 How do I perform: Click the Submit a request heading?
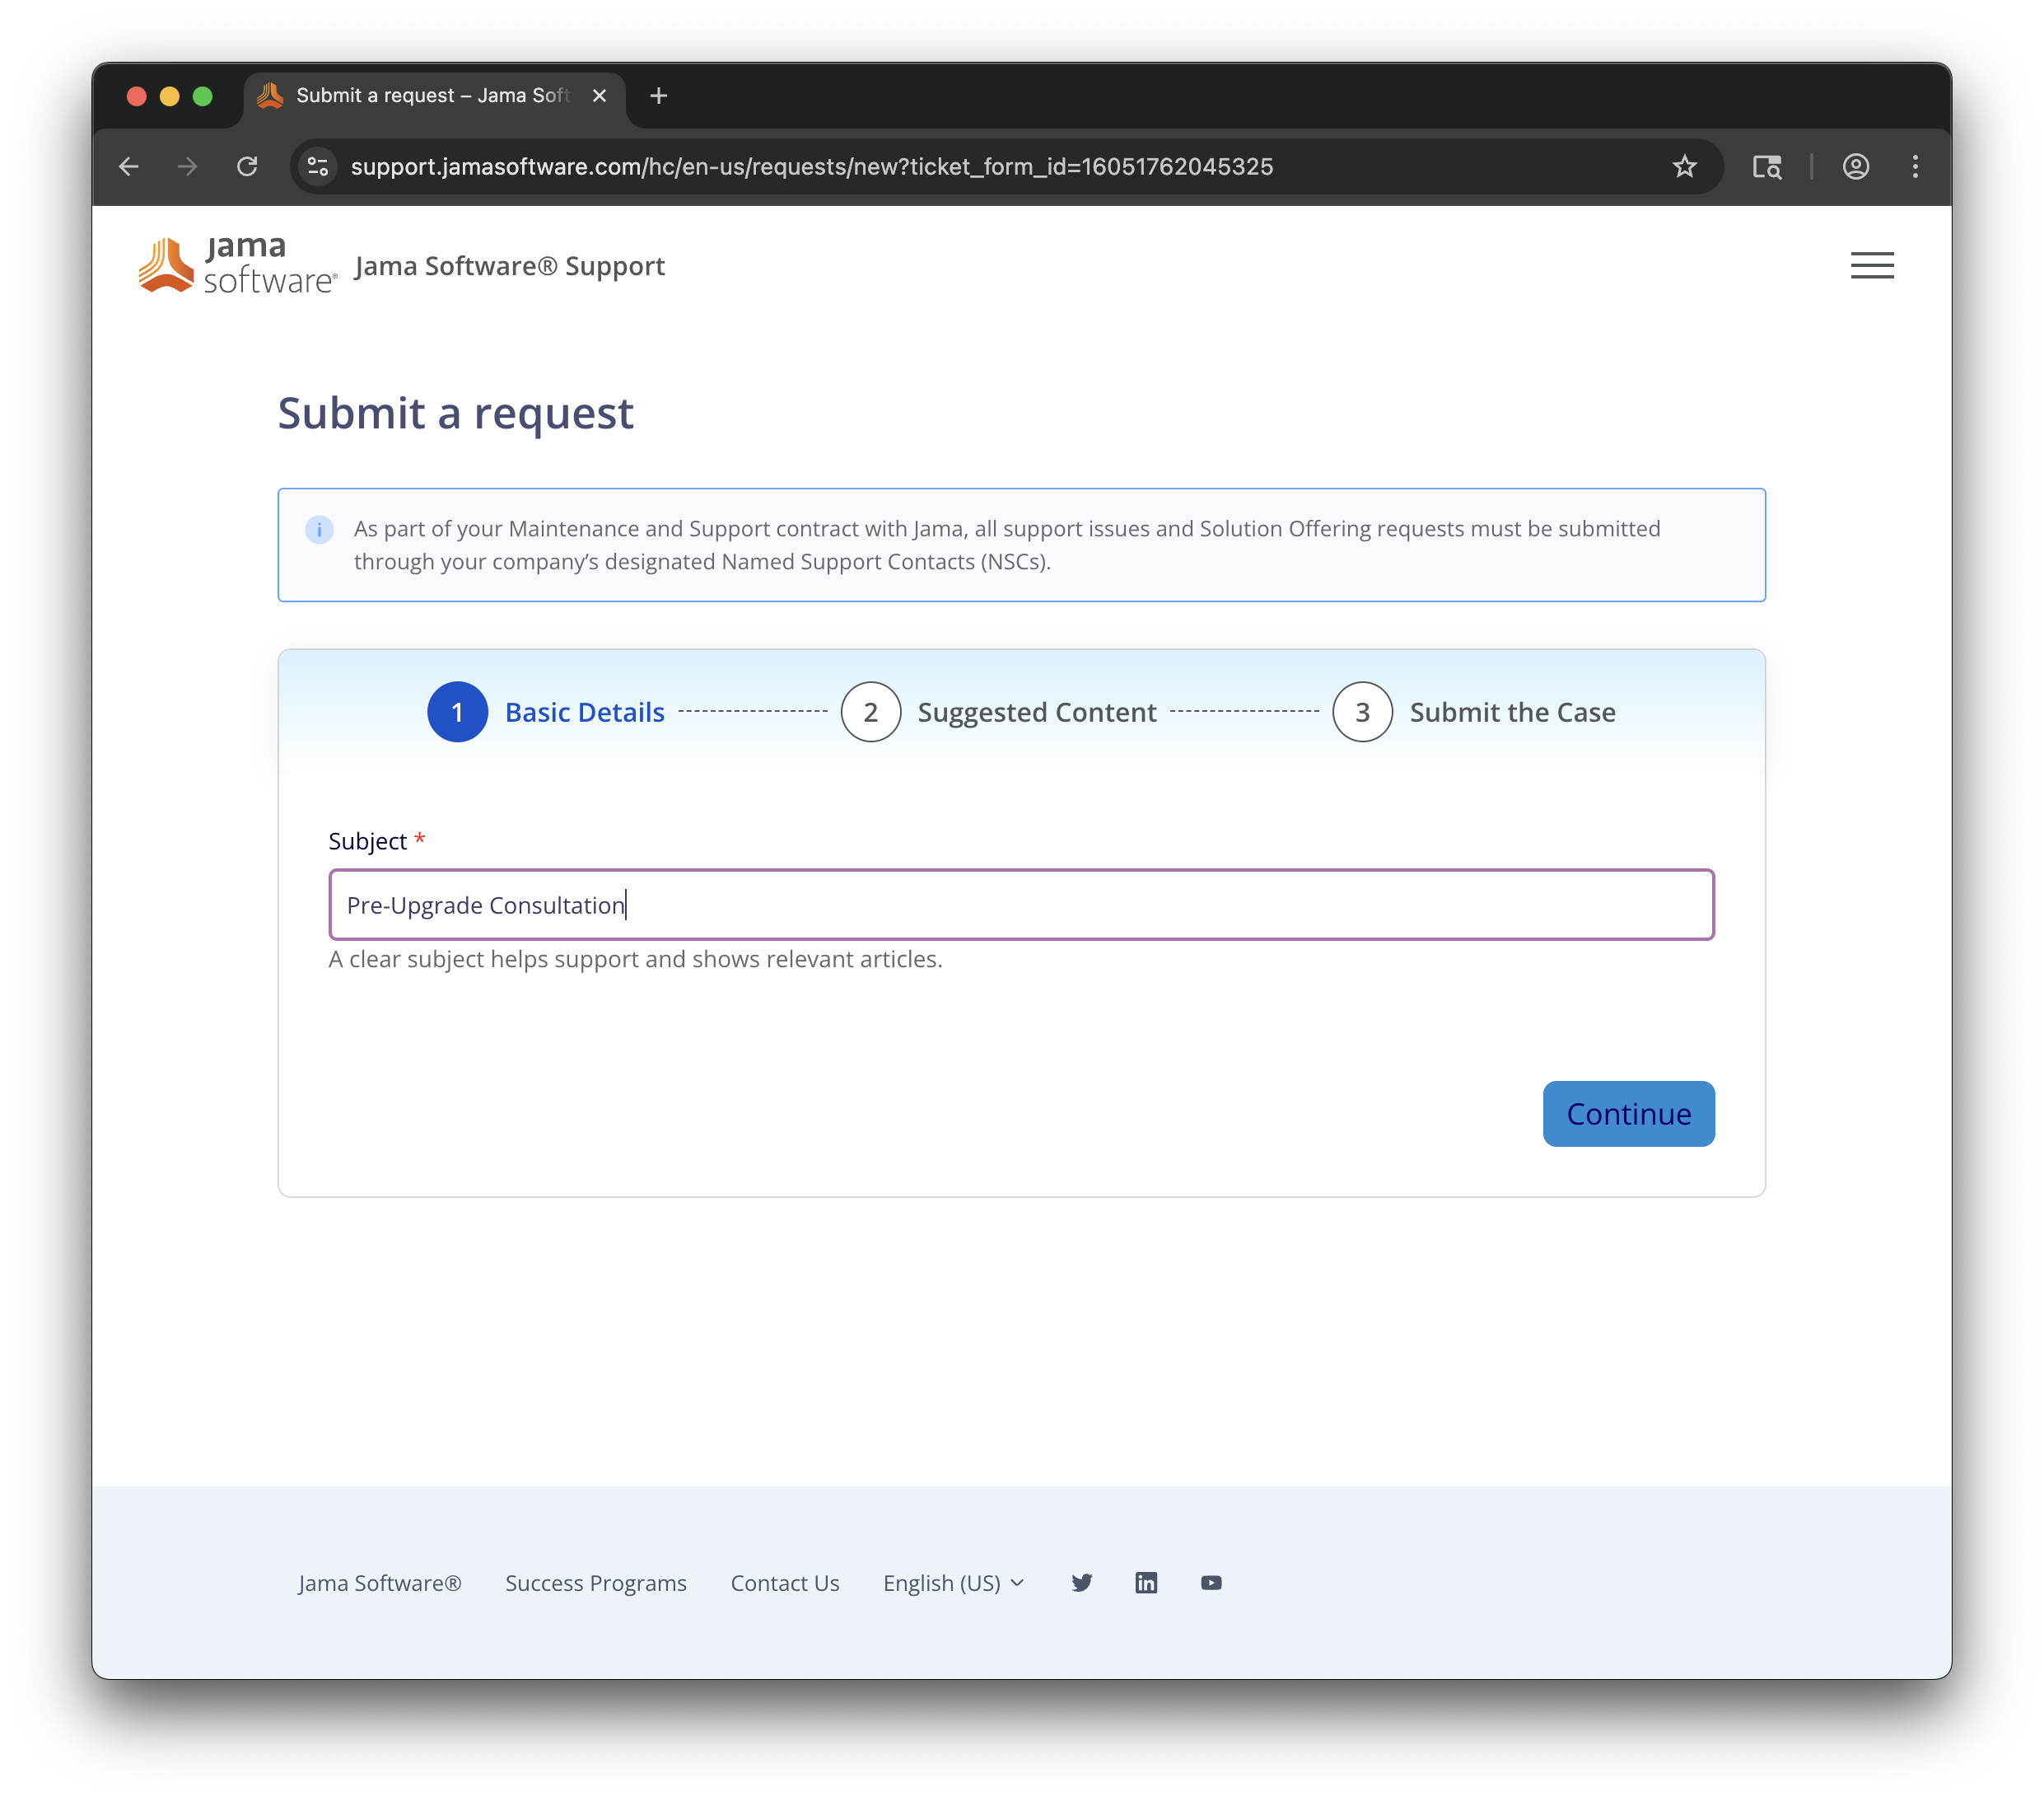(455, 412)
